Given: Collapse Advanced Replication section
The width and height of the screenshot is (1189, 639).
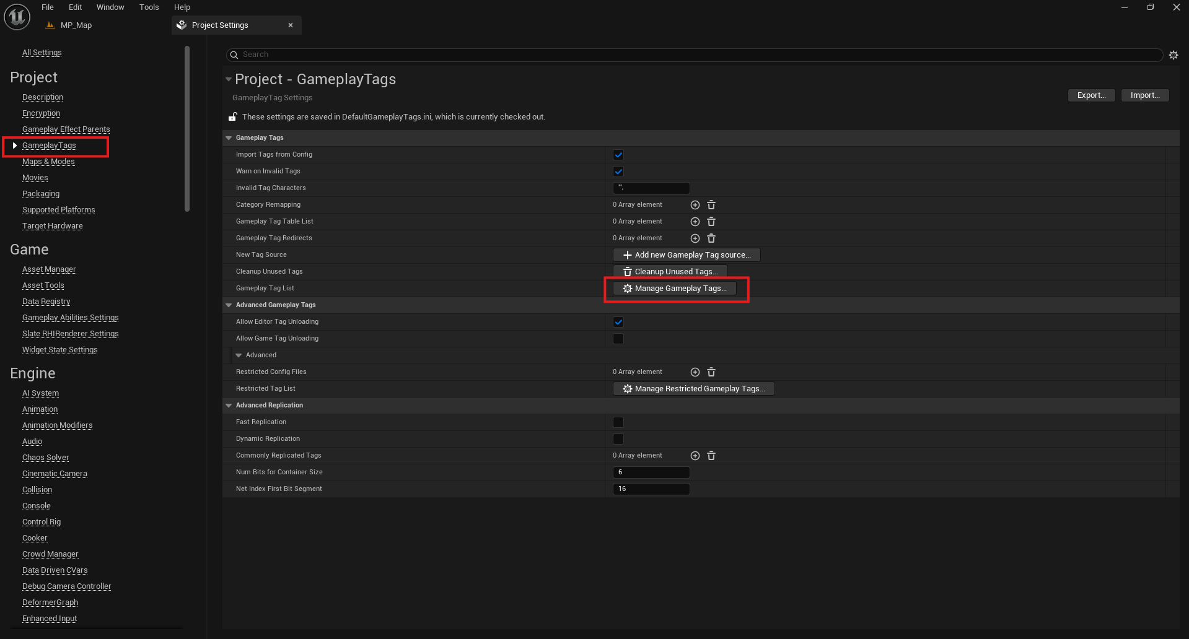Looking at the screenshot, I should pos(229,406).
